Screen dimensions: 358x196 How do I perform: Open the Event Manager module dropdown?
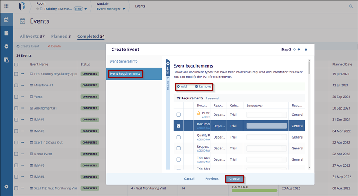123,9
